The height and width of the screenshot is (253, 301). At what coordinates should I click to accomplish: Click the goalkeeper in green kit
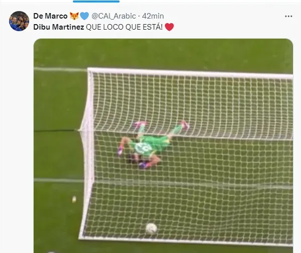[x=150, y=145]
